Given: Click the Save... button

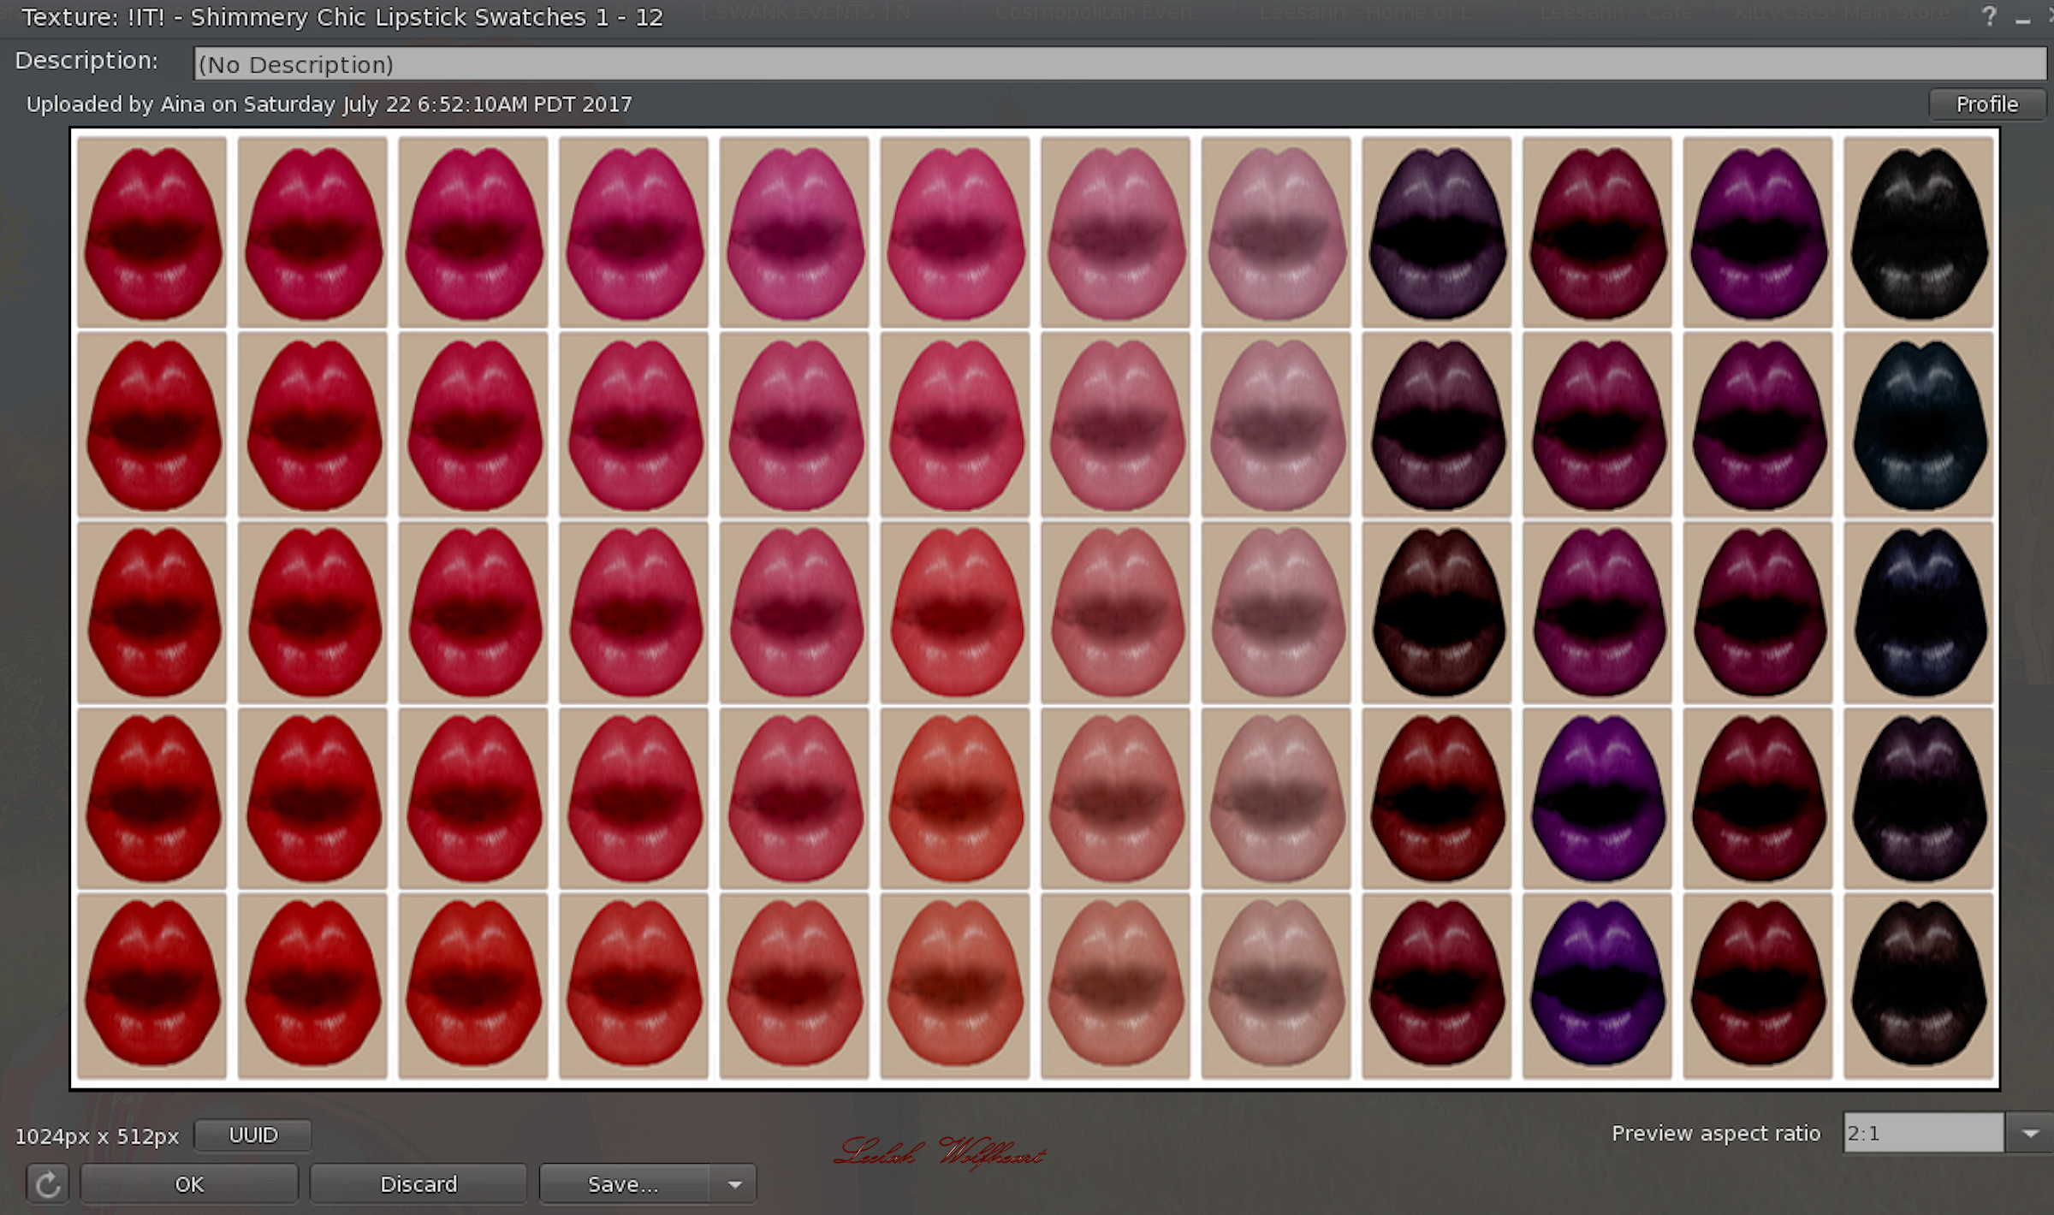Looking at the screenshot, I should pyautogui.click(x=624, y=1184).
